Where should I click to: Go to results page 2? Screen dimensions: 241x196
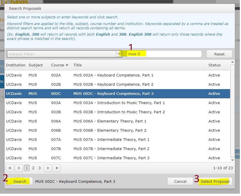(x=33, y=169)
